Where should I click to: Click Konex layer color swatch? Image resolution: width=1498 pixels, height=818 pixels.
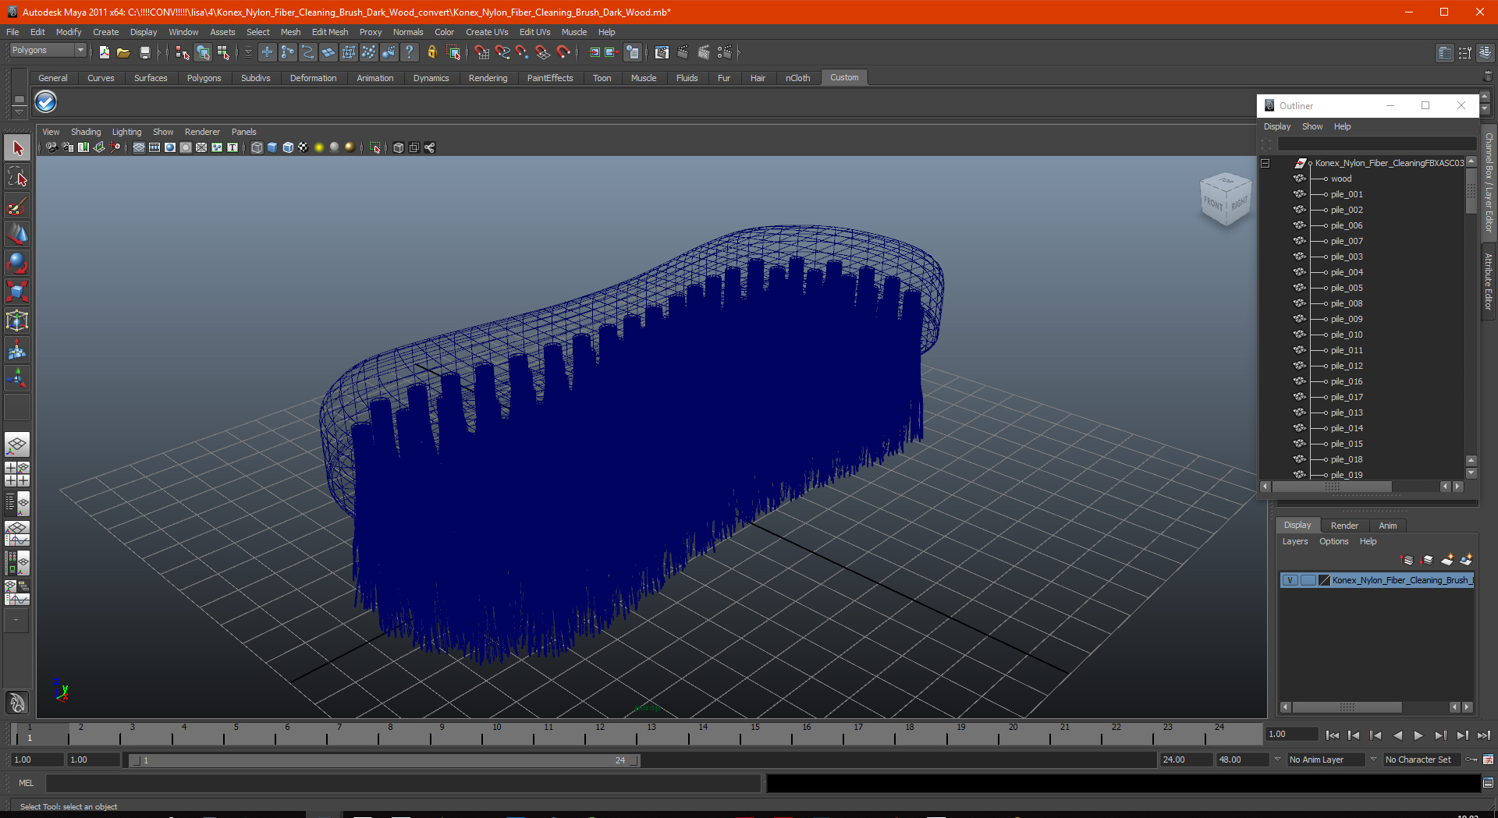[x=1324, y=580]
